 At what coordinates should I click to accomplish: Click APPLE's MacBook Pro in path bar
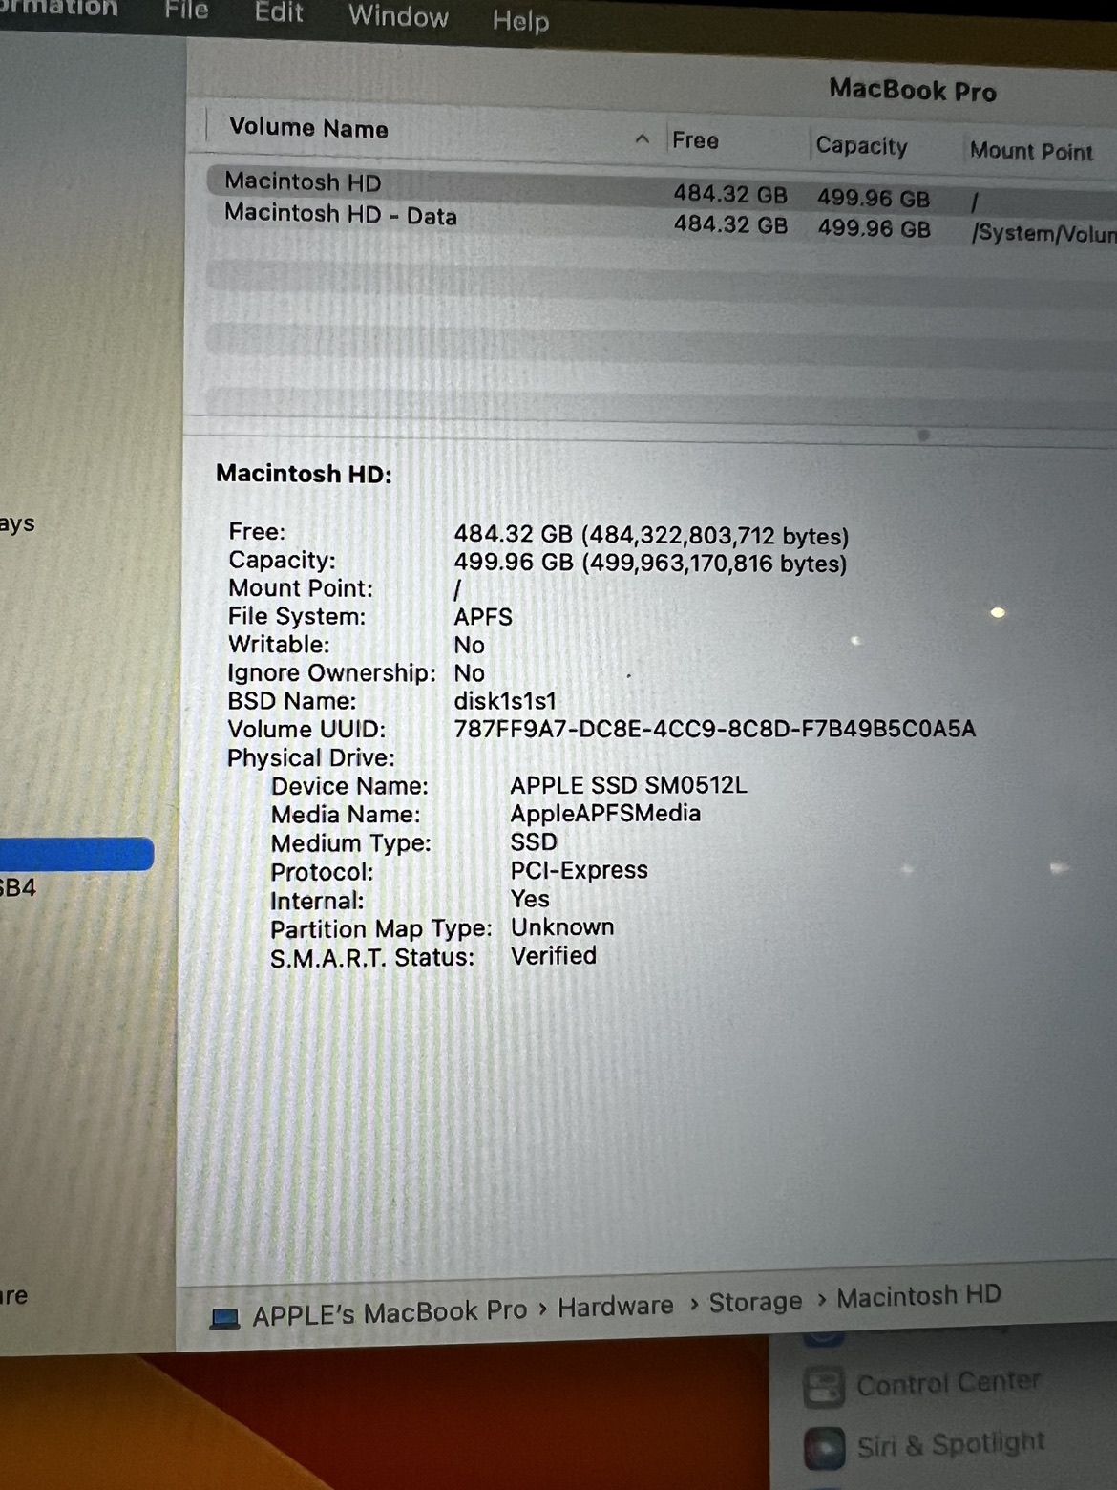(x=390, y=1313)
